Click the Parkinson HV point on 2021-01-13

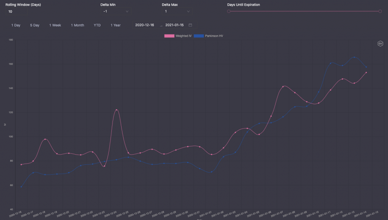pos(354,57)
